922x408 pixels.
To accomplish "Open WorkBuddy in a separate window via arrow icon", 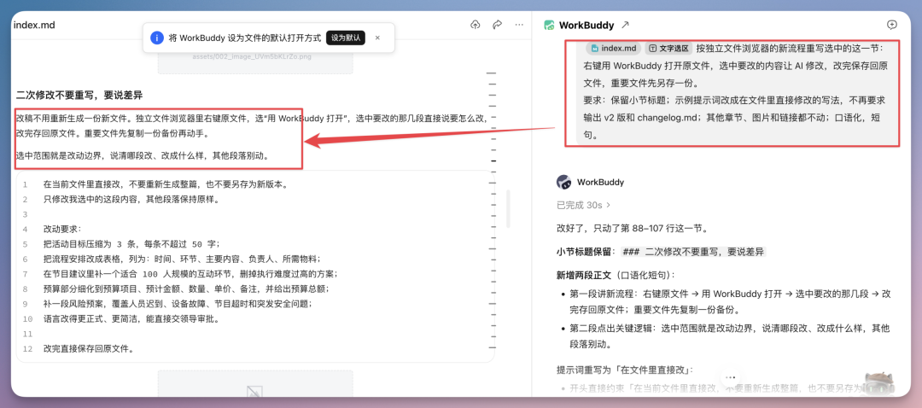I will click(625, 25).
